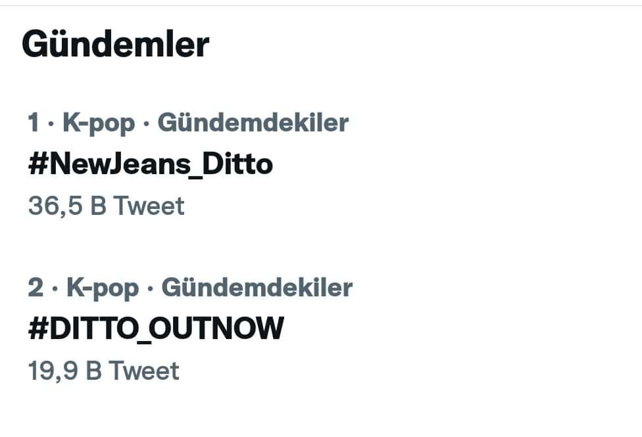Select K-pop label in the second trend
The width and height of the screenshot is (642, 437).
pyautogui.click(x=103, y=287)
